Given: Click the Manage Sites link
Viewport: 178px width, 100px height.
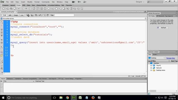Looking at the screenshot, I should pos(170,58).
